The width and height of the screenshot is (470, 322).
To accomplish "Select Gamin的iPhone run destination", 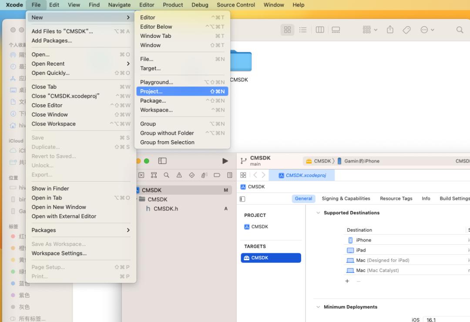I will click(x=359, y=161).
